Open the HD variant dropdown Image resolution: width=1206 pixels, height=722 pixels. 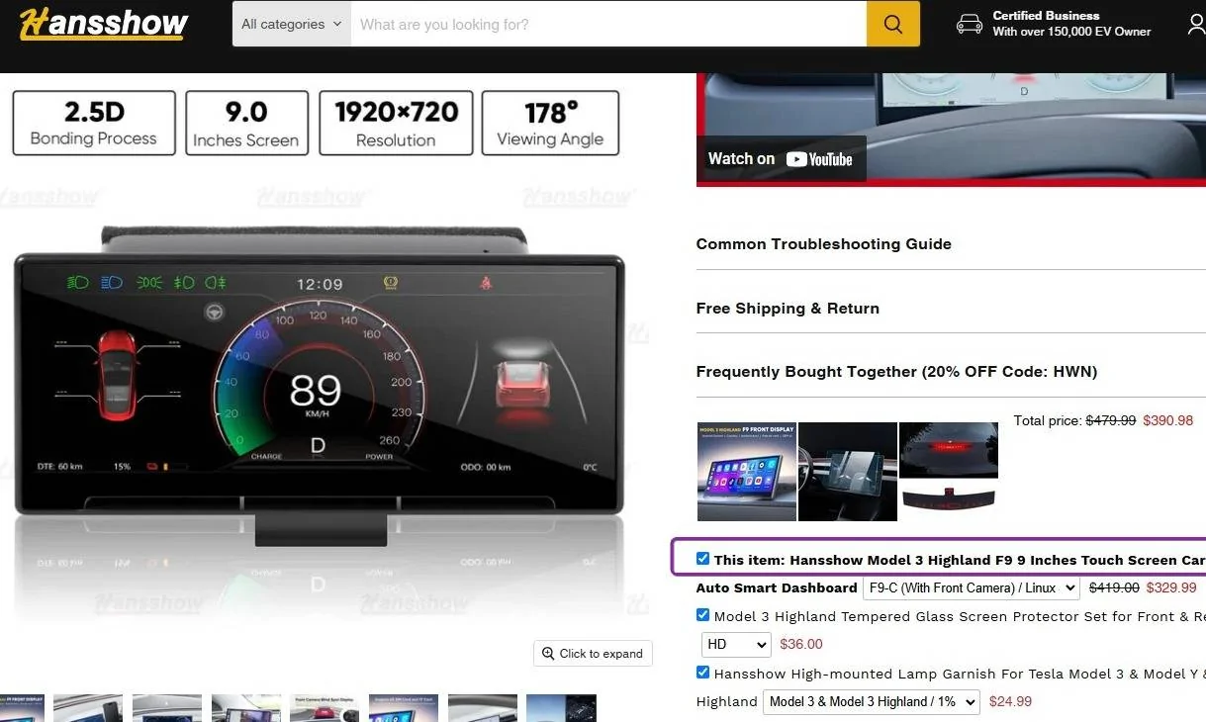pos(735,645)
